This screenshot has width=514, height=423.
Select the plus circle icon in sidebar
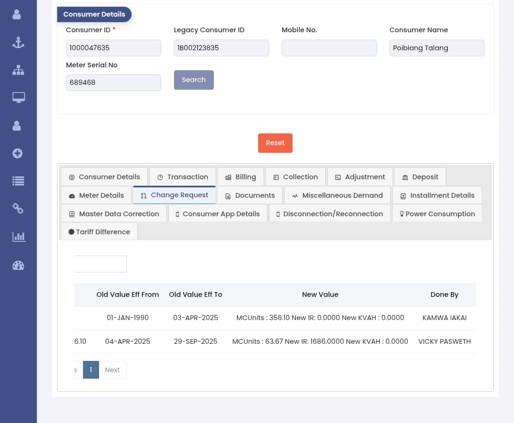pos(18,153)
